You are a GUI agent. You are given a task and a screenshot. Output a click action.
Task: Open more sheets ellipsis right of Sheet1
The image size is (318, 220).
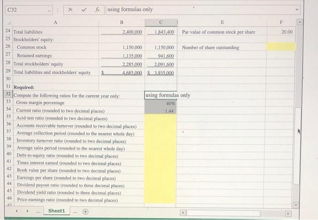(75, 212)
